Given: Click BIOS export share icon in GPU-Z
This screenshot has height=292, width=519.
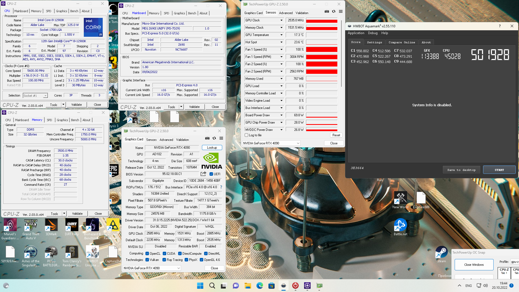Looking at the screenshot, I should [x=203, y=174].
